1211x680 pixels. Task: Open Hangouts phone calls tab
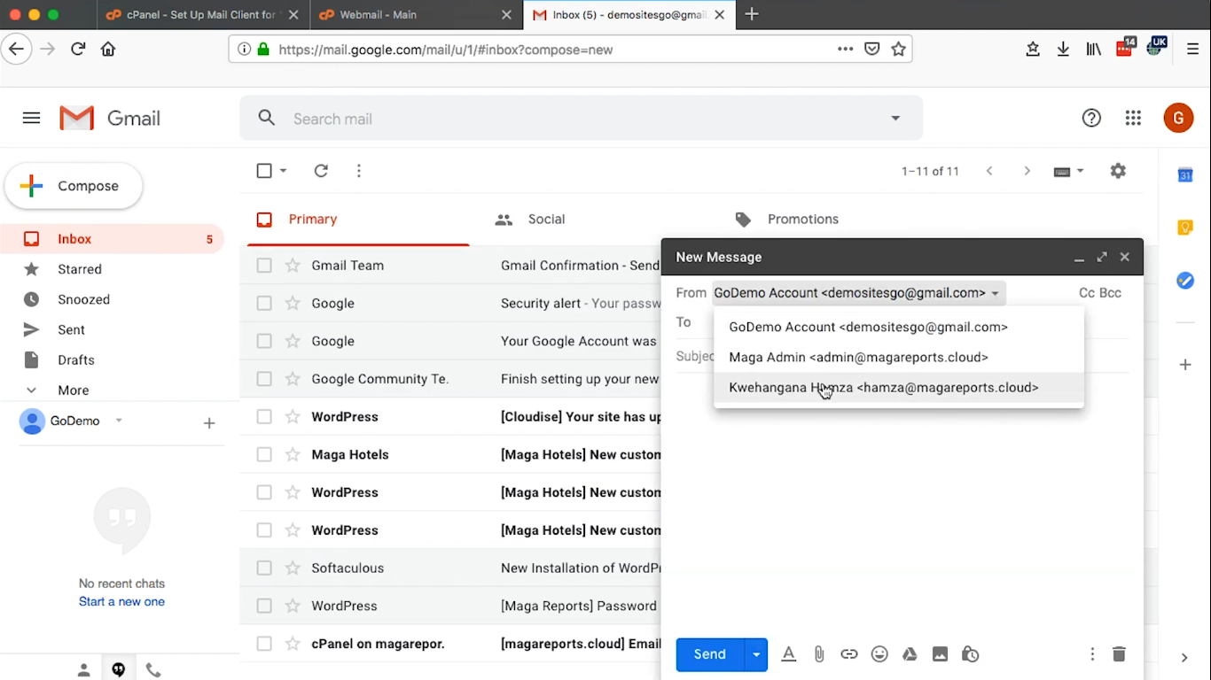pos(153,670)
